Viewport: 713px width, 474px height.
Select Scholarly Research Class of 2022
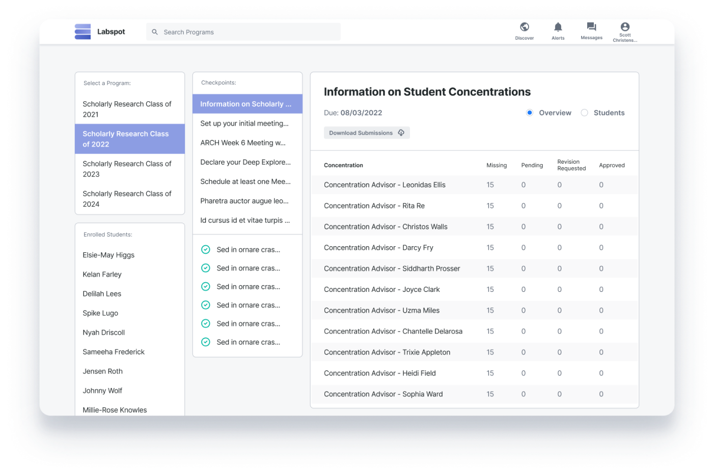130,139
